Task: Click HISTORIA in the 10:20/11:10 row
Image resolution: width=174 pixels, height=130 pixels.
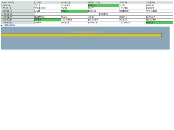Action: (132, 11)
